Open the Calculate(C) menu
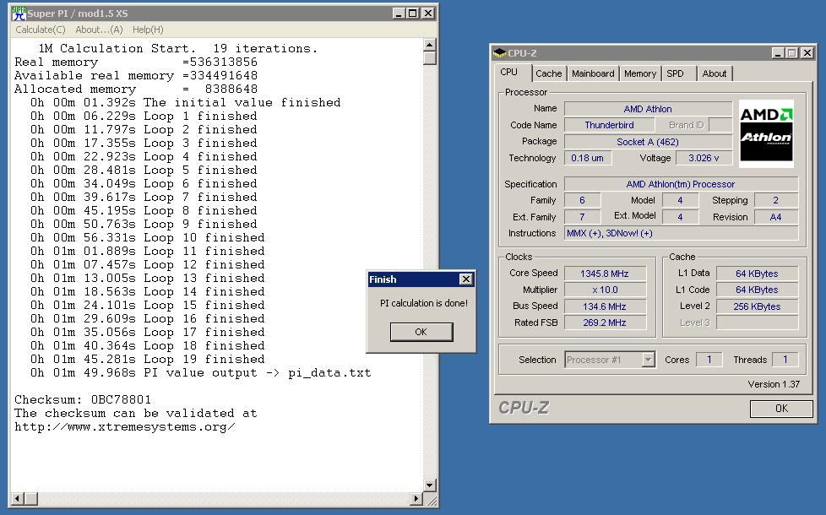The image size is (826, 515). click(x=40, y=30)
